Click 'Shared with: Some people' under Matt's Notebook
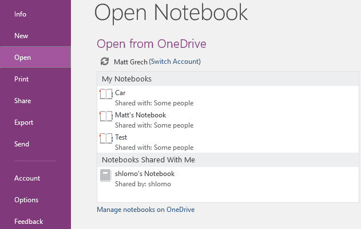Image resolution: width=361 pixels, height=229 pixels. click(154, 125)
